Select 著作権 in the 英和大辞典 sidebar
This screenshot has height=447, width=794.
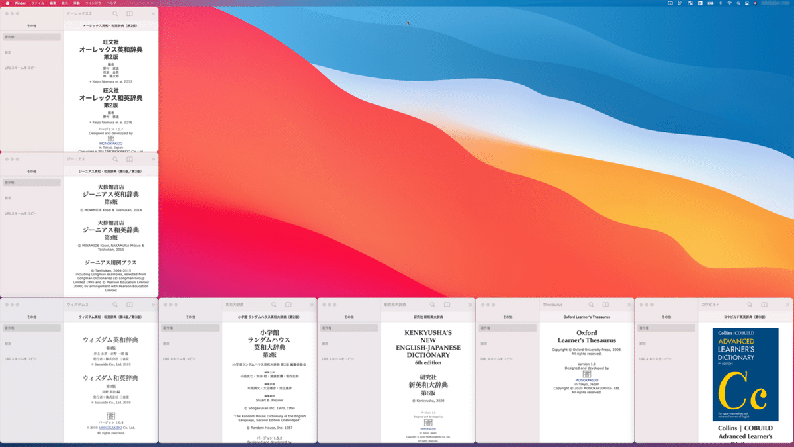coord(191,328)
